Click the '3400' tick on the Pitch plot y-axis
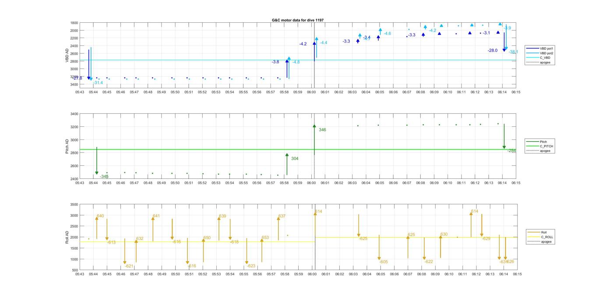613x303 pixels. (74, 114)
